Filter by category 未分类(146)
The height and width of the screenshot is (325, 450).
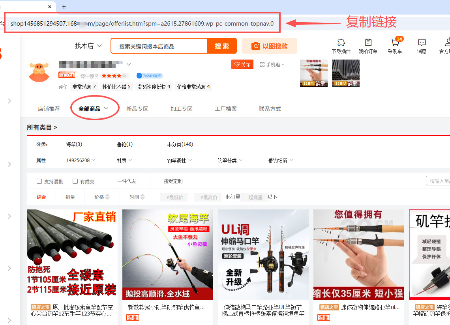pos(180,144)
